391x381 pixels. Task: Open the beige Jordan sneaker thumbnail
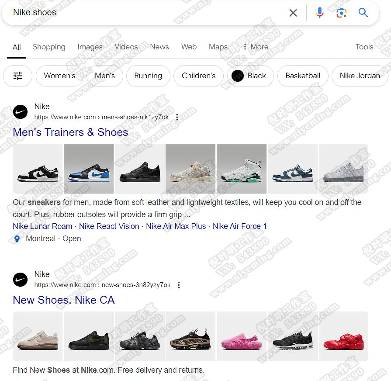190,169
